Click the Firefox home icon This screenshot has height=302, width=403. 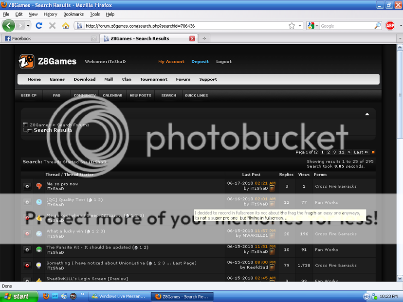(x=65, y=26)
